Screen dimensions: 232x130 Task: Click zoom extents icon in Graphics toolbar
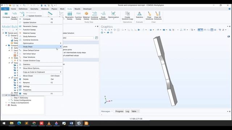click(x=115, y=30)
